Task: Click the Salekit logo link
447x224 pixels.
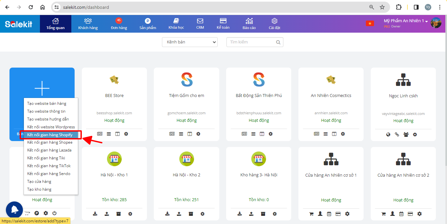Action: pos(19,24)
